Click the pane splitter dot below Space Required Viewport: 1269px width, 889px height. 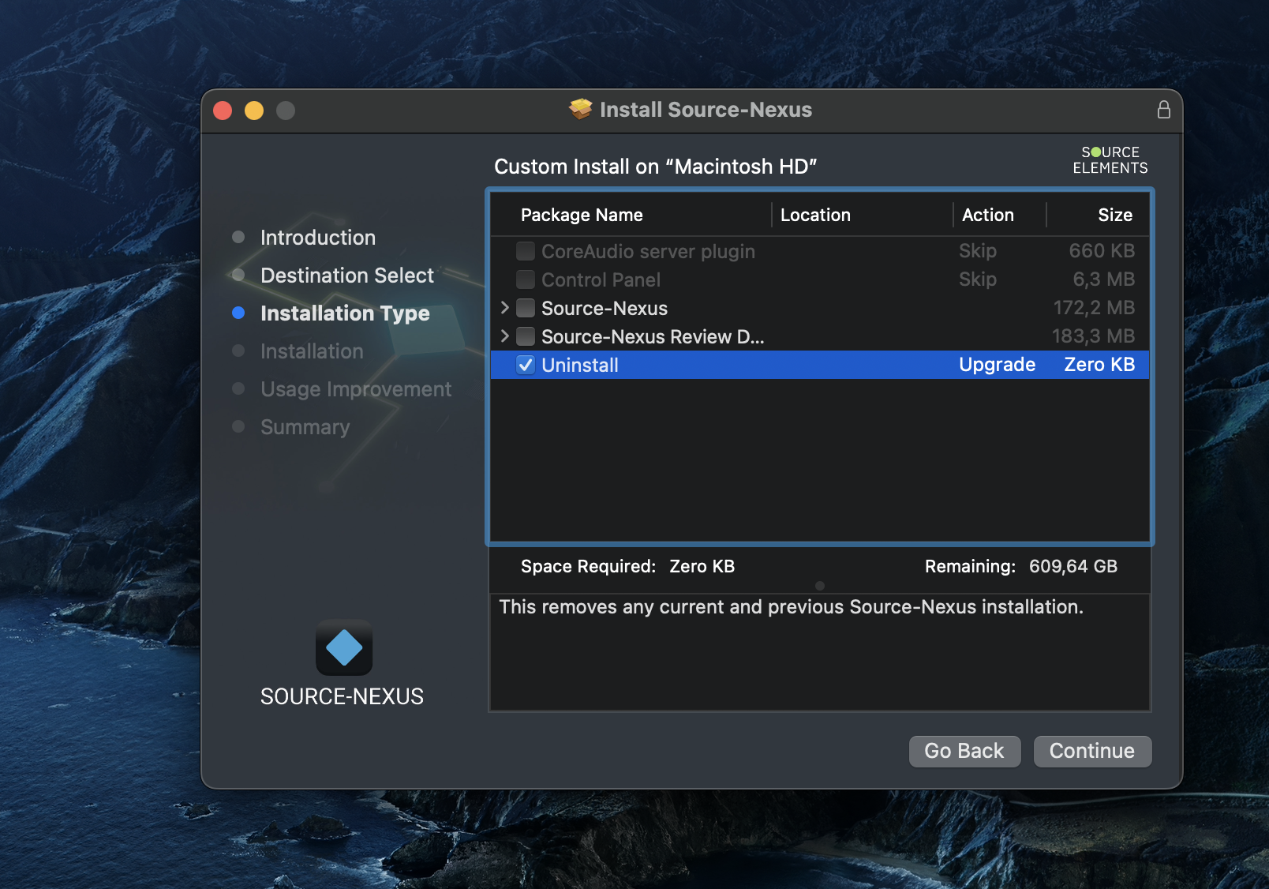[x=820, y=586]
